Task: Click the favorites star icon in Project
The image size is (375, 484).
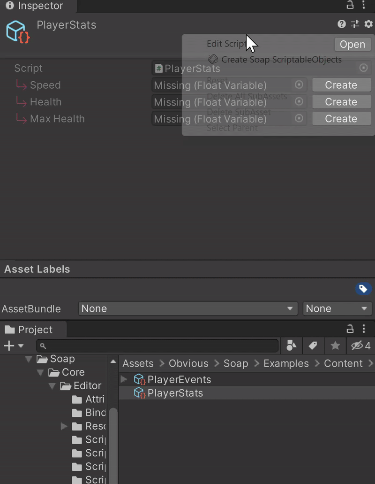Action: [335, 346]
